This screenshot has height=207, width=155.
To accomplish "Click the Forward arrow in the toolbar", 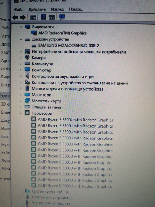I will click(x=23, y=17).
